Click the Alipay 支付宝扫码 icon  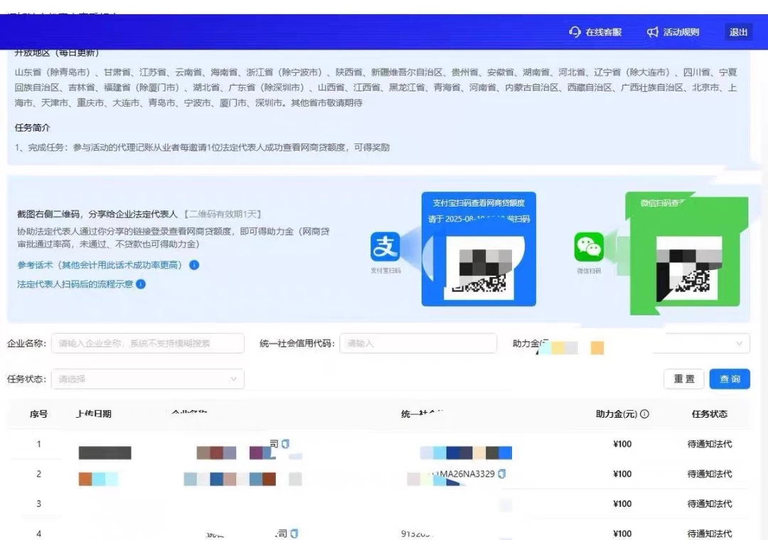[385, 247]
